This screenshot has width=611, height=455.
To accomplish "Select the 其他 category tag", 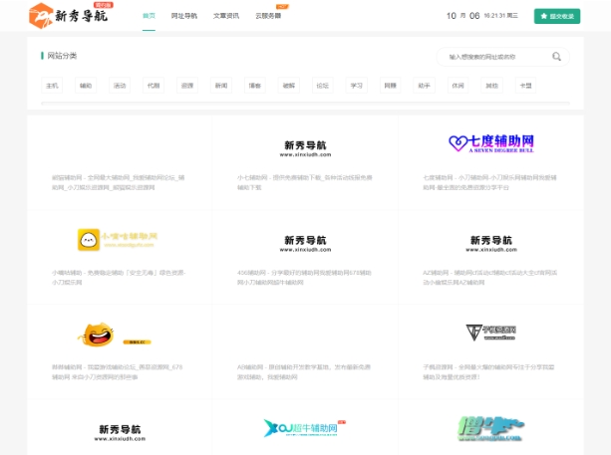I will tap(491, 86).
